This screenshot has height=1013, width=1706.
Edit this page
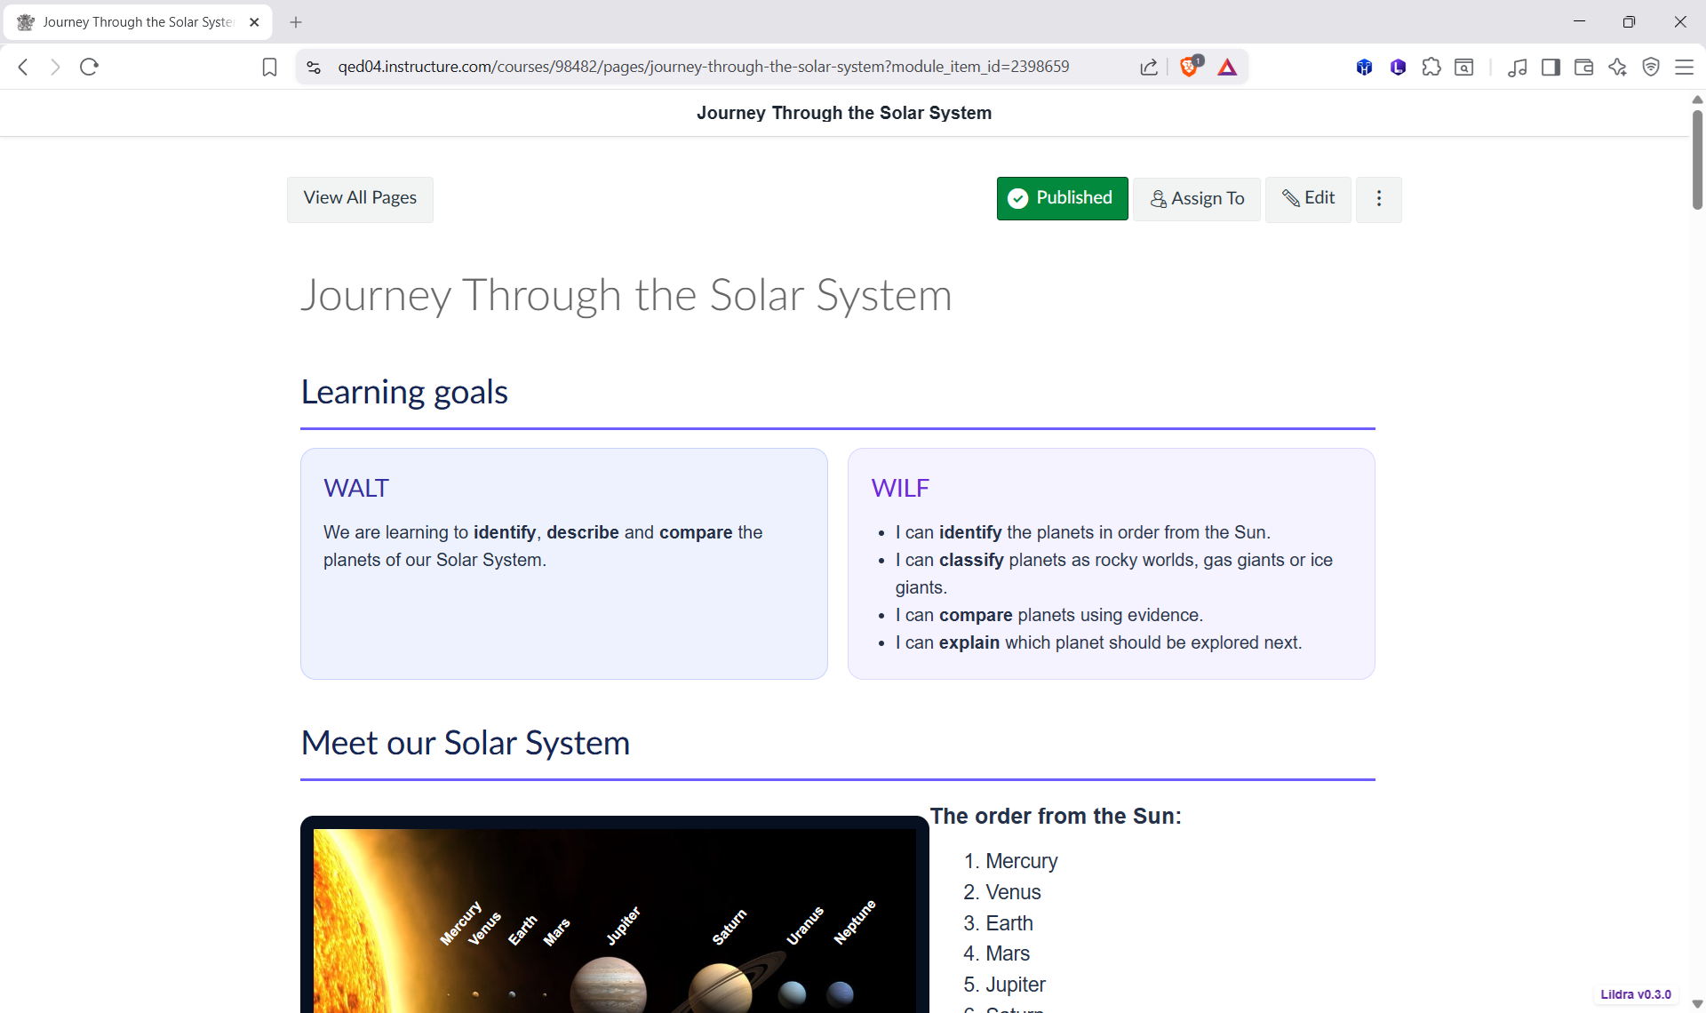pyautogui.click(x=1308, y=199)
